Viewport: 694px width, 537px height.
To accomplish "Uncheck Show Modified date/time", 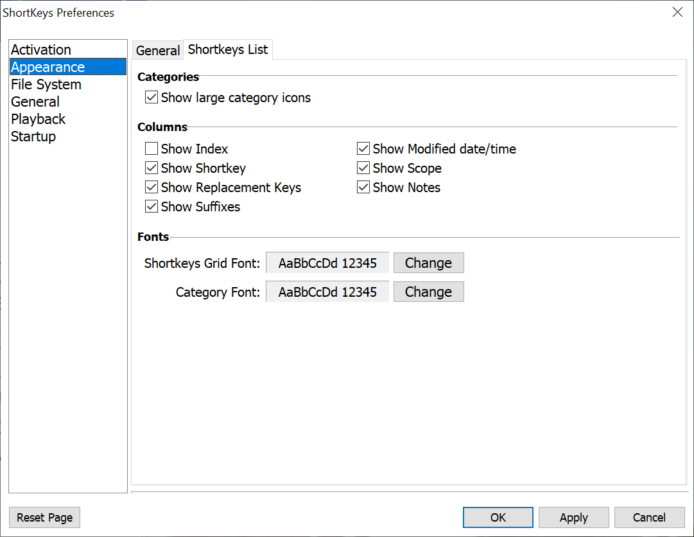I will [x=363, y=149].
